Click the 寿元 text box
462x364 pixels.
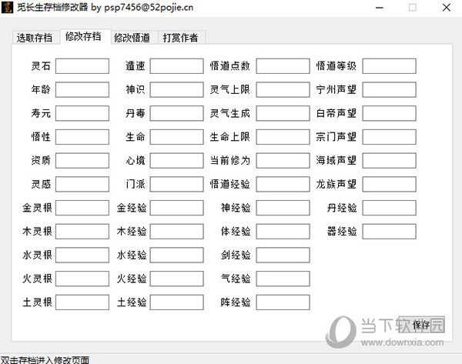(x=82, y=113)
